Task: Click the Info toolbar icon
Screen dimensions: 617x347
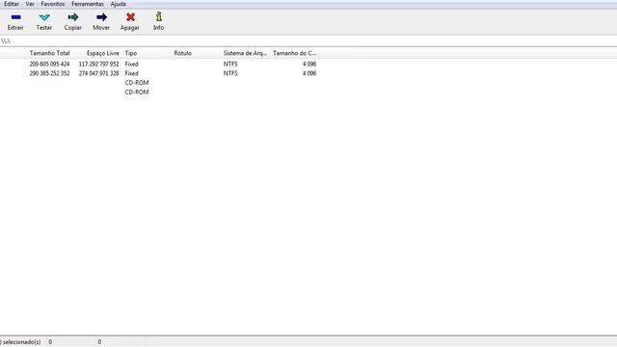Action: click(x=158, y=17)
